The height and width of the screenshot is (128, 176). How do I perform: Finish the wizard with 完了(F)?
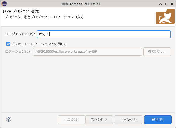point(158,120)
